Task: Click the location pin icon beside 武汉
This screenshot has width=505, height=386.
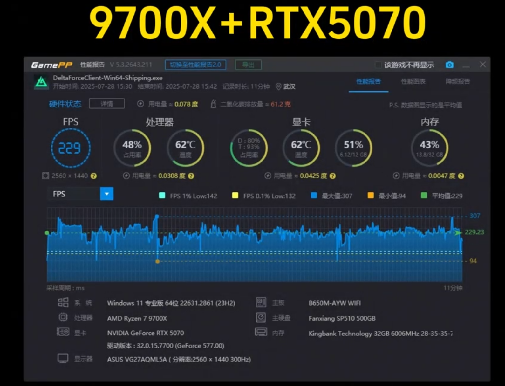Action: 278,86
